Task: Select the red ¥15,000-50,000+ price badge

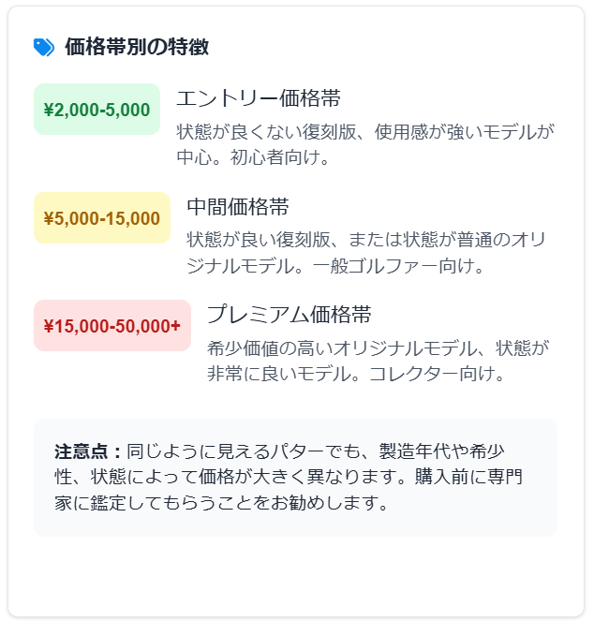Action: click(x=112, y=326)
